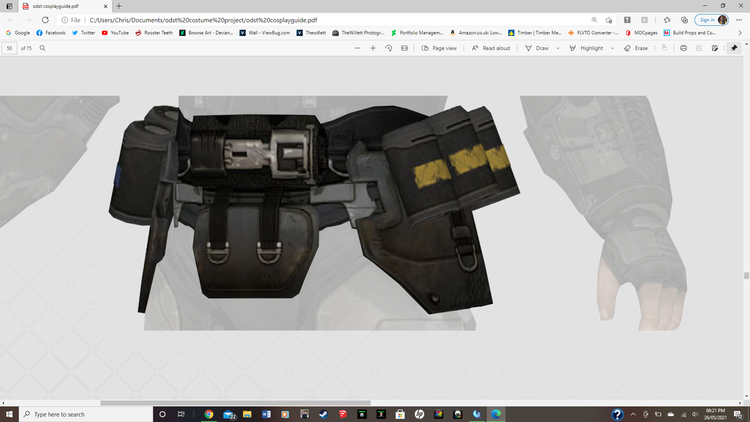750x422 pixels.
Task: Open the PDF find search icon
Action: pos(43,48)
